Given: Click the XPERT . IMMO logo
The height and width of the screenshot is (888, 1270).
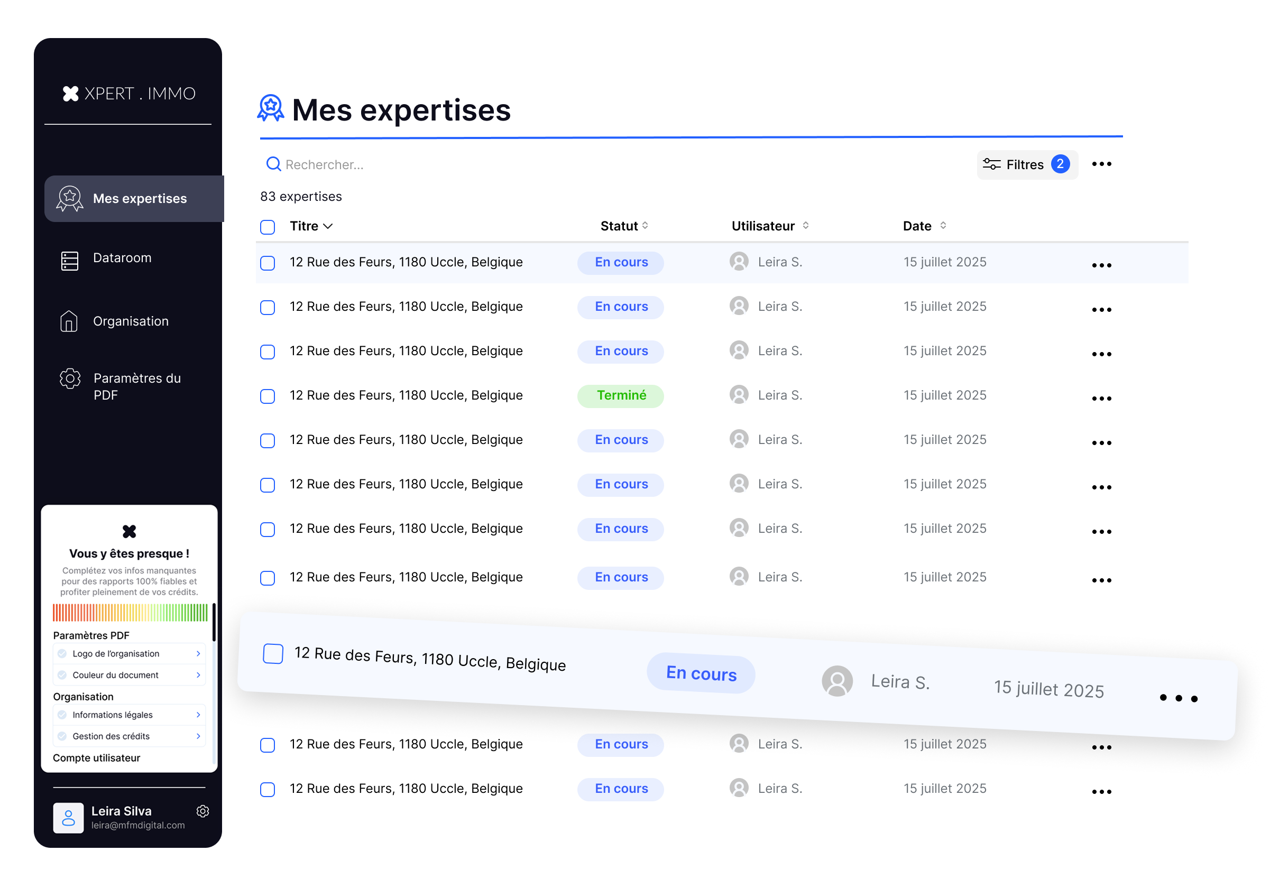Looking at the screenshot, I should point(129,94).
